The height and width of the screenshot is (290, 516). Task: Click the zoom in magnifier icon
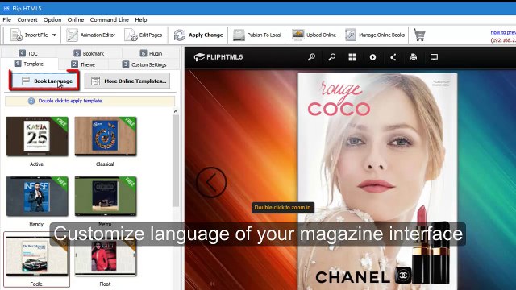(311, 57)
